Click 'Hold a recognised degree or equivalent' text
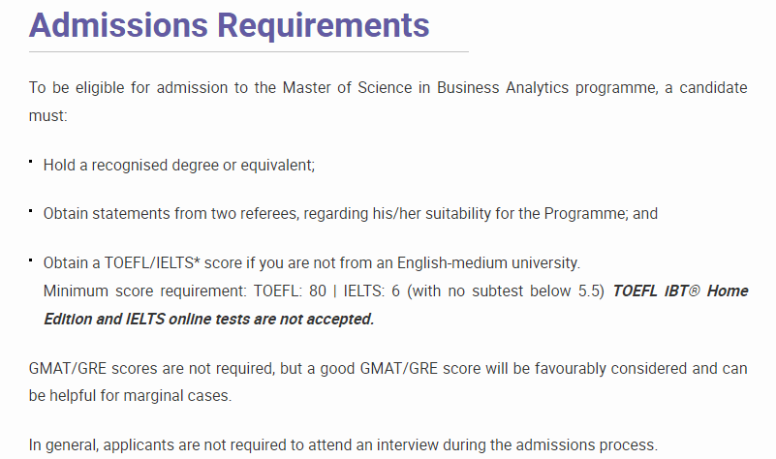 click(179, 166)
